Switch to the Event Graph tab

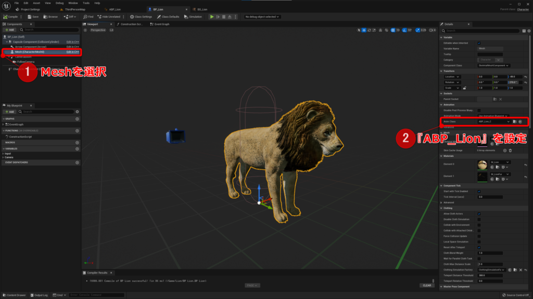point(160,24)
